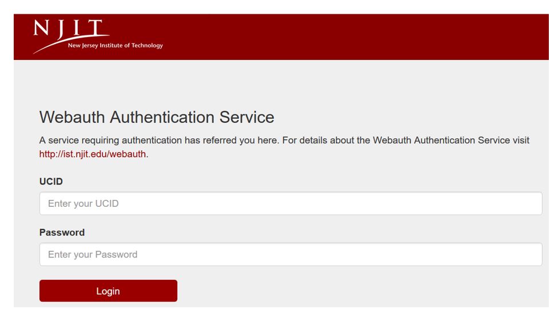The width and height of the screenshot is (550, 309).
Task: Click the word "Login" on the red button
Action: coord(108,291)
